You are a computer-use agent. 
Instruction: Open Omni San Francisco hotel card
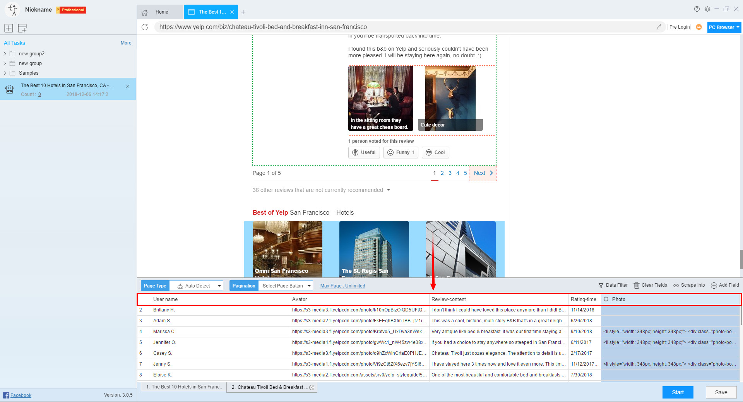click(x=288, y=249)
